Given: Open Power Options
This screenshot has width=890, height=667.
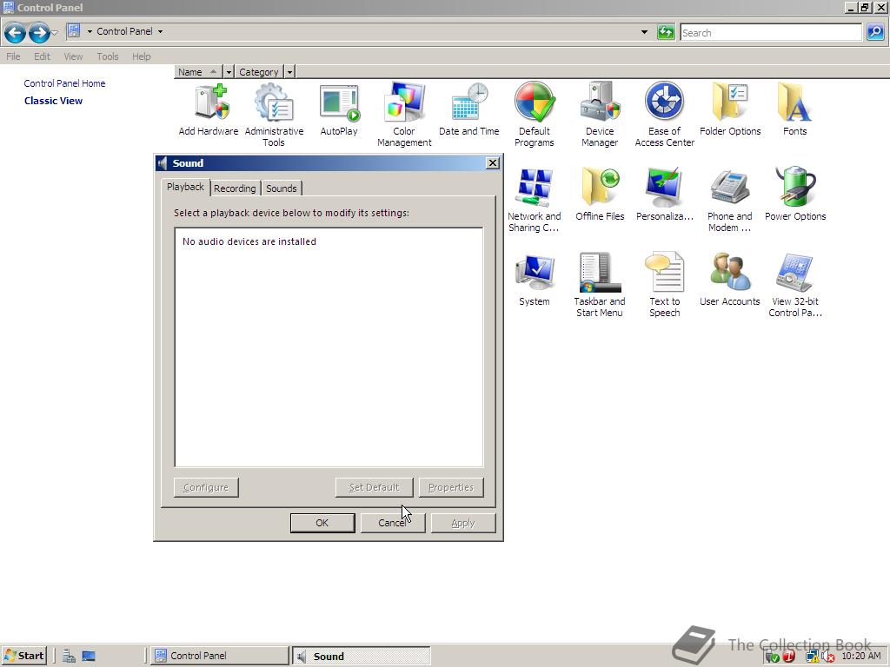Looking at the screenshot, I should point(794,195).
